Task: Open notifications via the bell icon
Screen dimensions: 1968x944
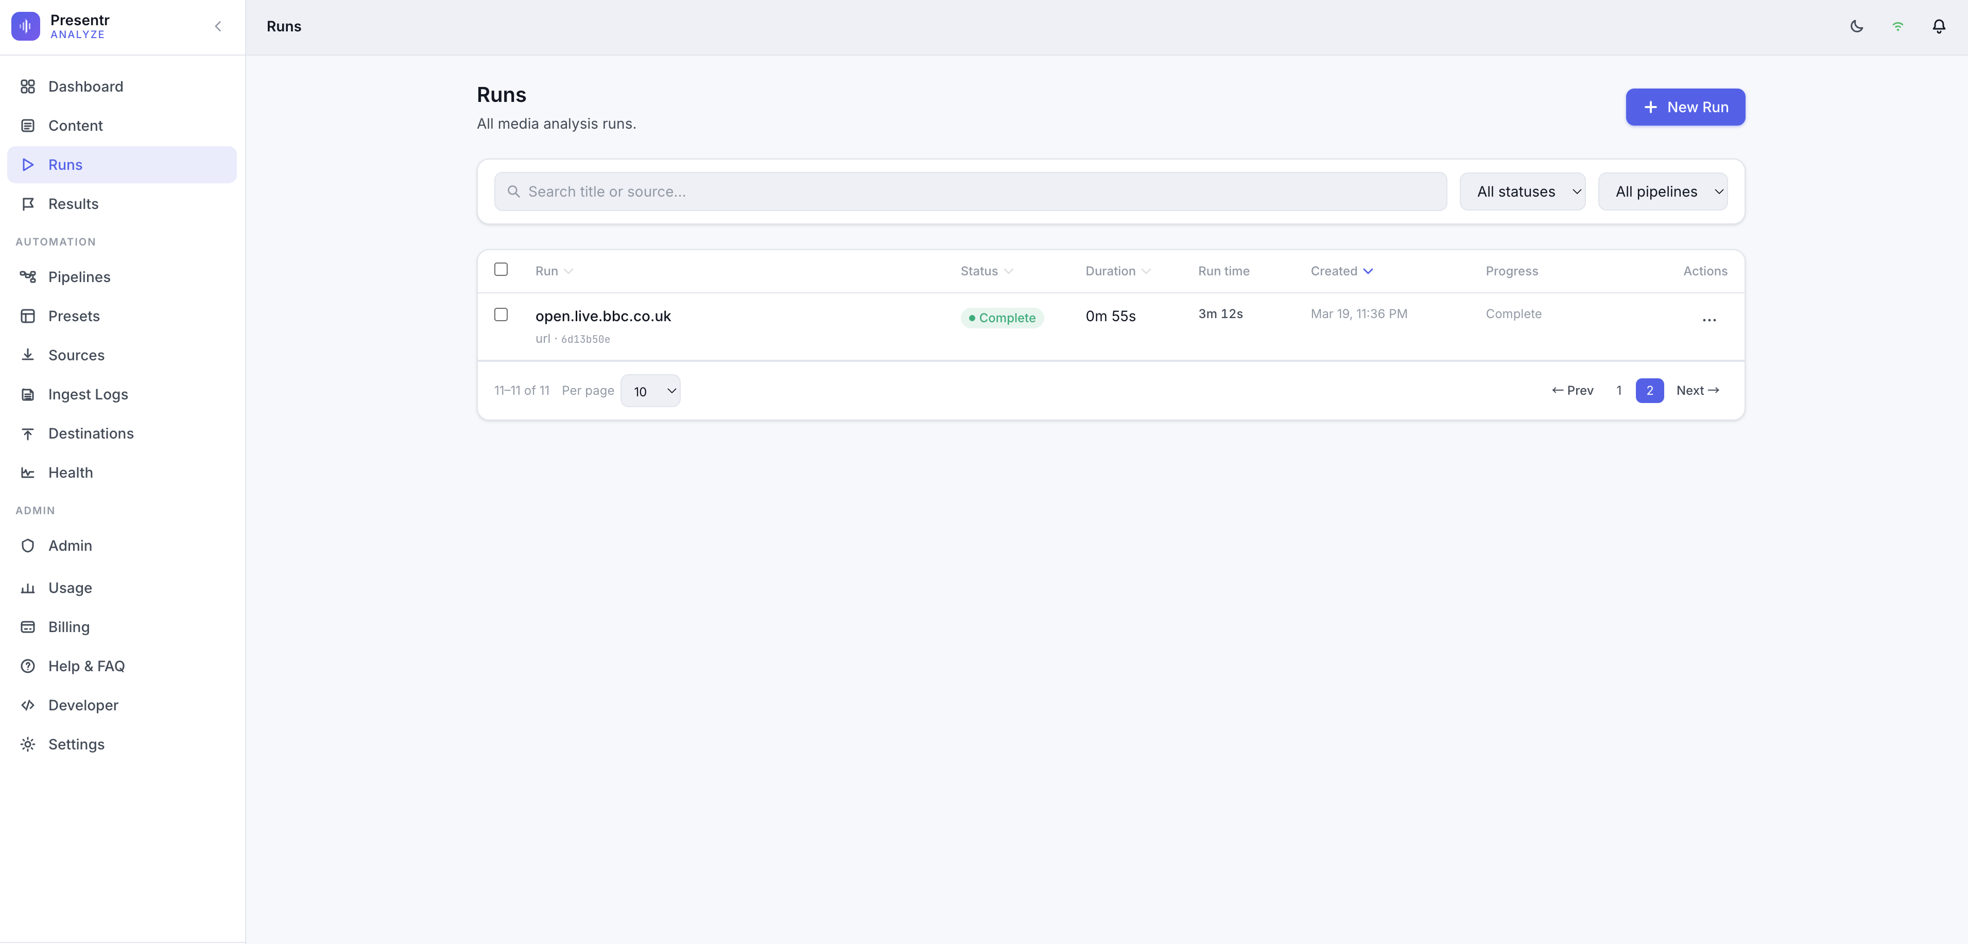Action: pyautogui.click(x=1939, y=26)
